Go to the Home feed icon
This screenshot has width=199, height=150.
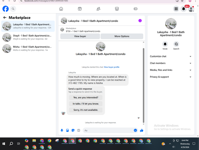point(61,9)
